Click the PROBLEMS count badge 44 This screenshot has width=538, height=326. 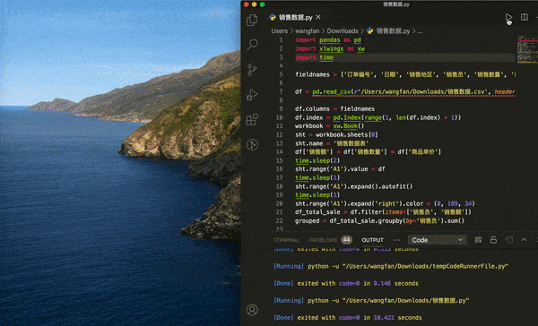click(x=346, y=240)
